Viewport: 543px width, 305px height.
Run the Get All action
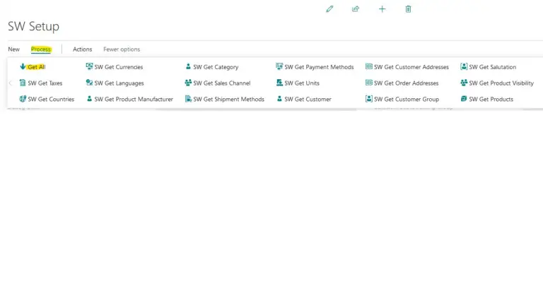coord(36,67)
